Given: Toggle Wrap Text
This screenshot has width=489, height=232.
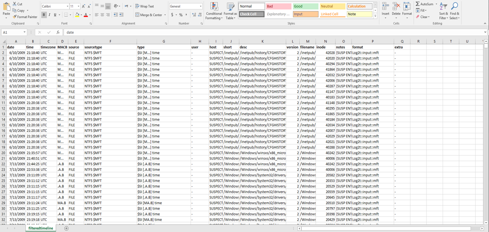Looking at the screenshot, I should click(x=145, y=6).
